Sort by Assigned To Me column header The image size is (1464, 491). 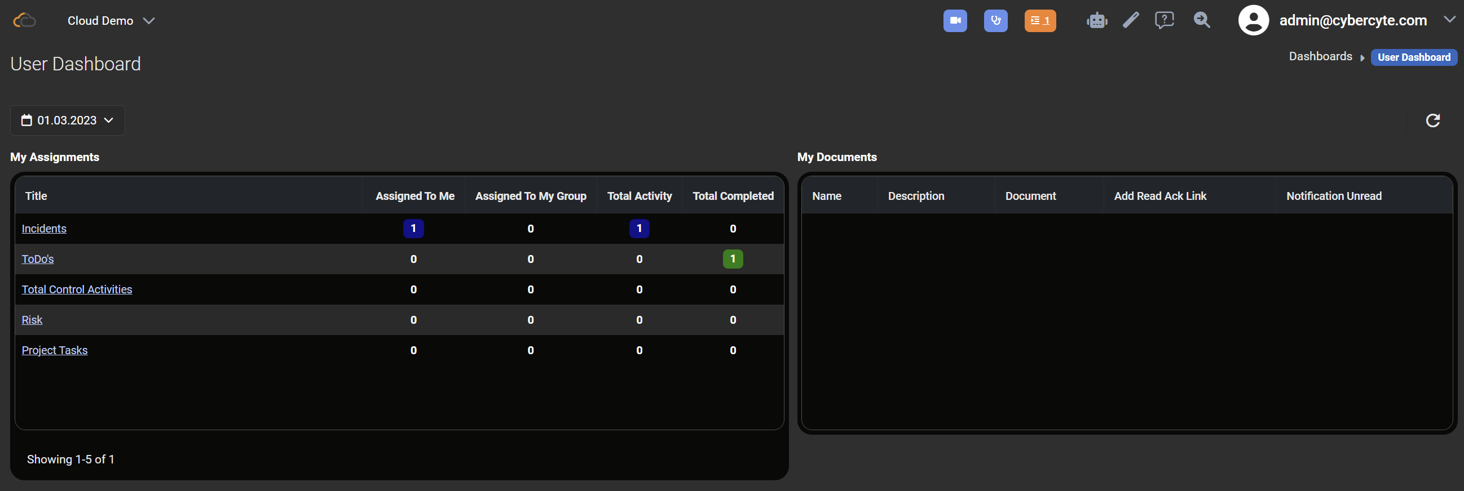pos(414,196)
